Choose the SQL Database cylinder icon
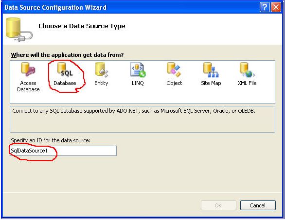This screenshot has height=220, width=285. coord(65,69)
